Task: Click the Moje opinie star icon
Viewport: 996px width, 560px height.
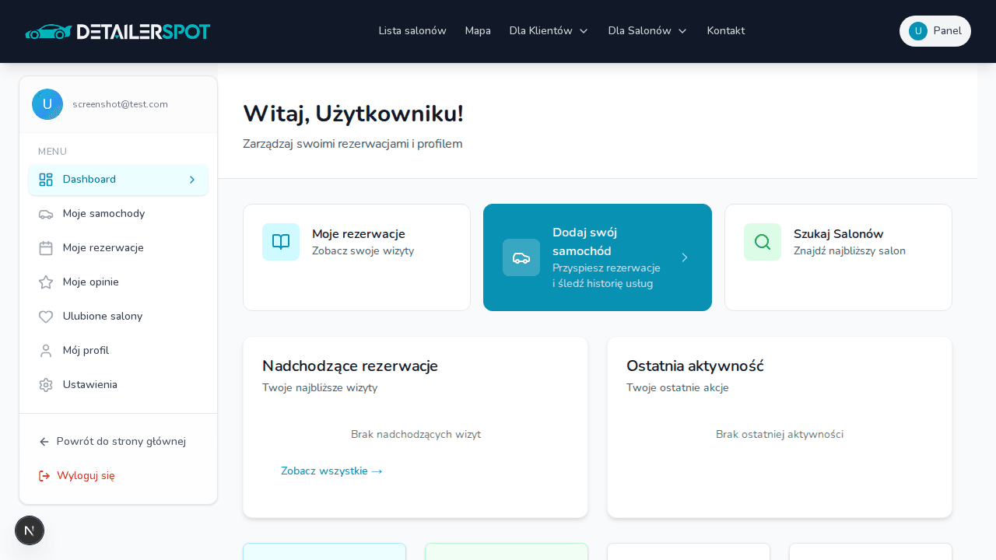Action: (46, 282)
